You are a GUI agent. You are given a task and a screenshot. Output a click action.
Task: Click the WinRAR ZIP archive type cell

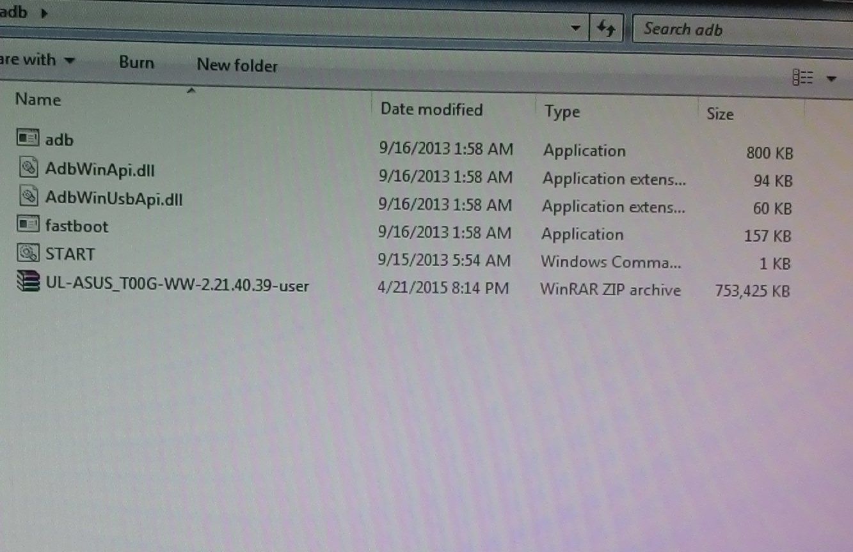tap(610, 289)
